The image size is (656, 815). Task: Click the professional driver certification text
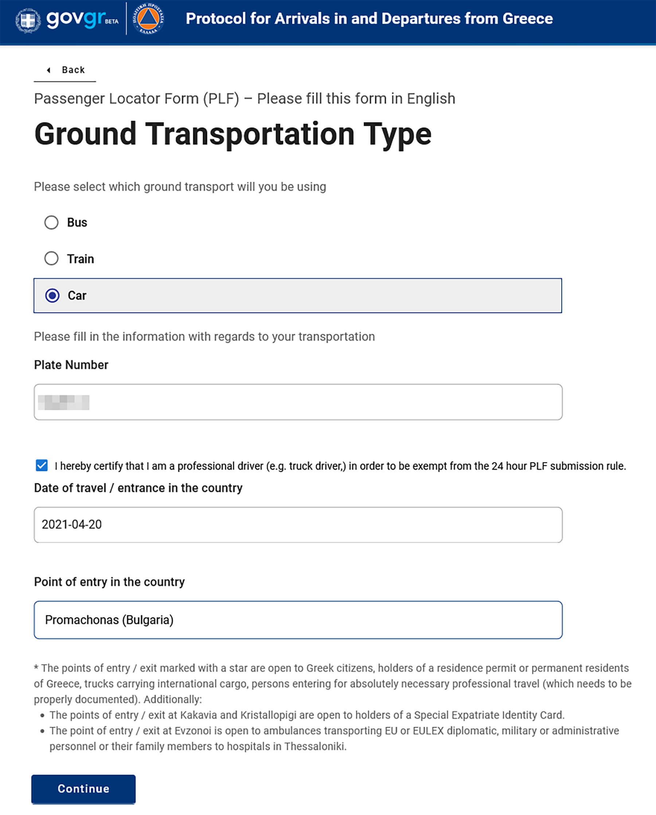tap(340, 466)
